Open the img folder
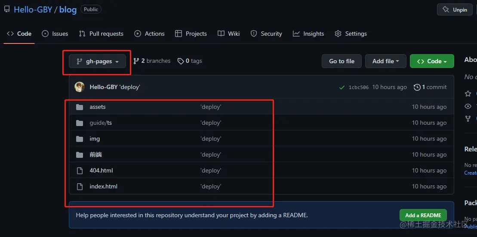 (95, 139)
